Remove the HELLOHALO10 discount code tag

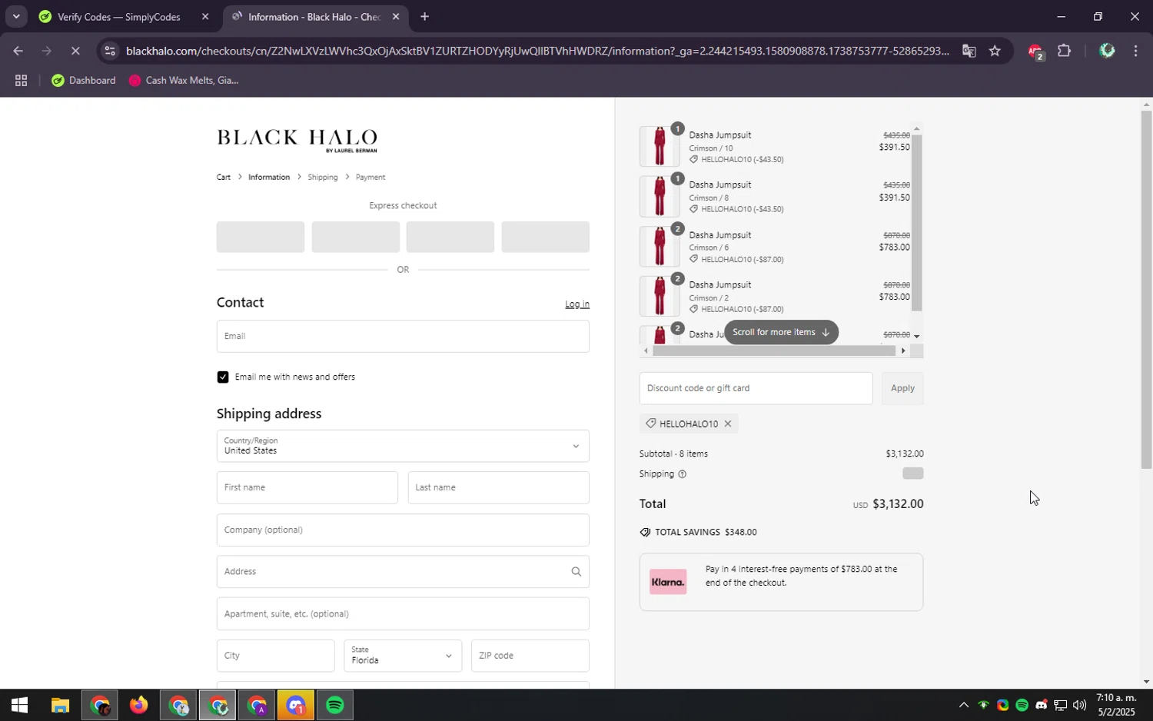pos(727,424)
